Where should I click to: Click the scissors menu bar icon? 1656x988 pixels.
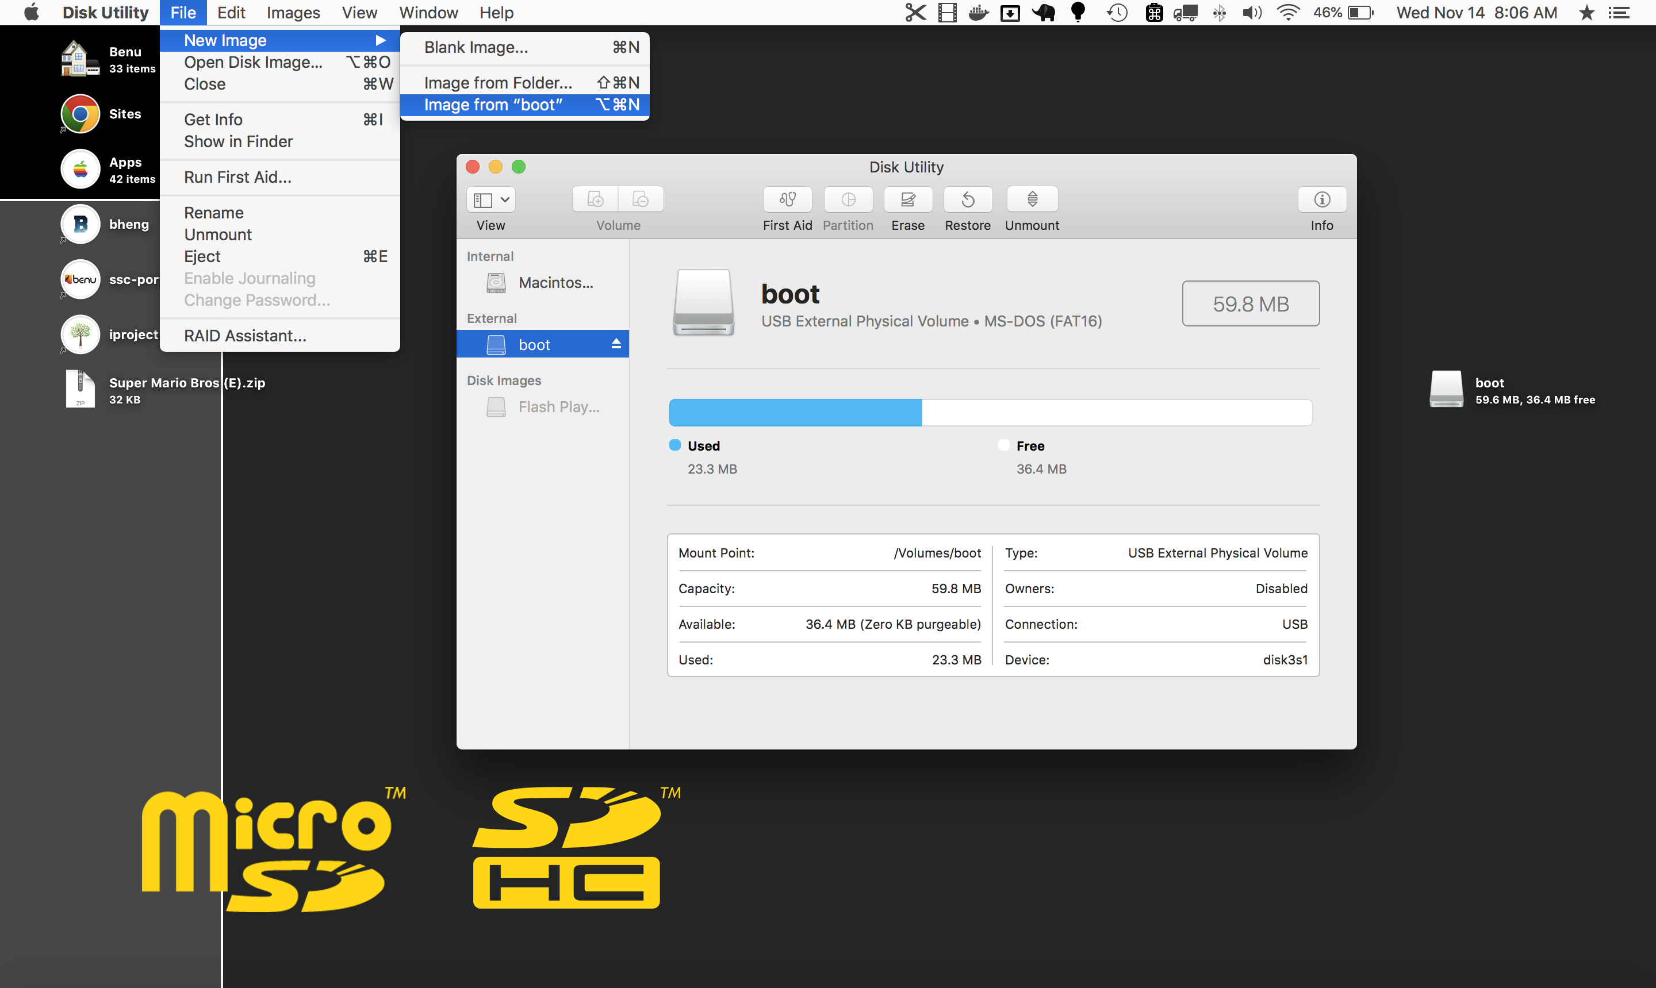[x=915, y=13]
